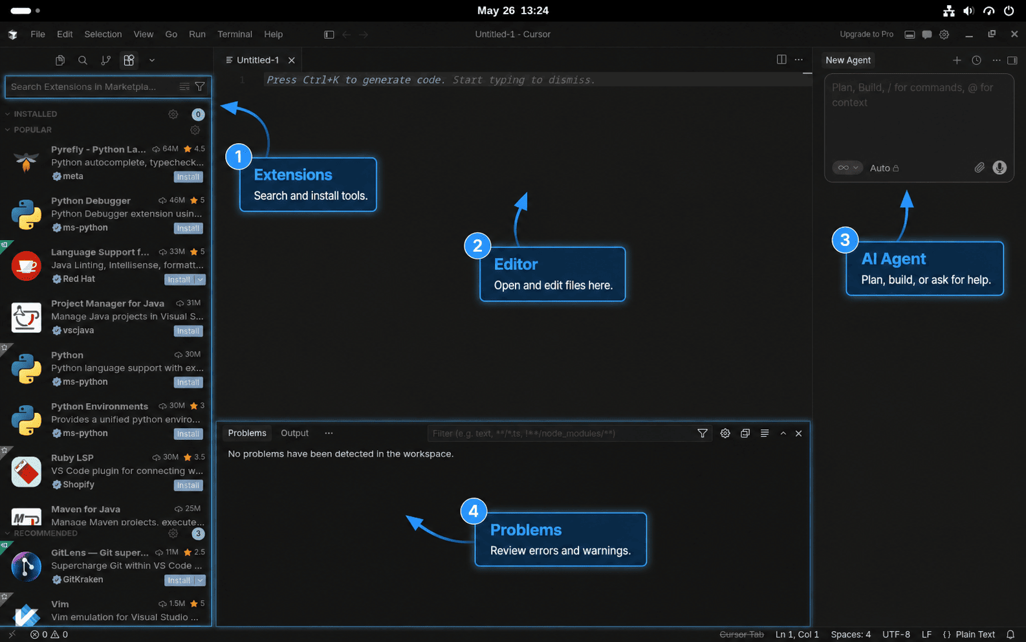Screen dimensions: 1026x642
Task: Select the New Agent tab
Action: (x=848, y=60)
